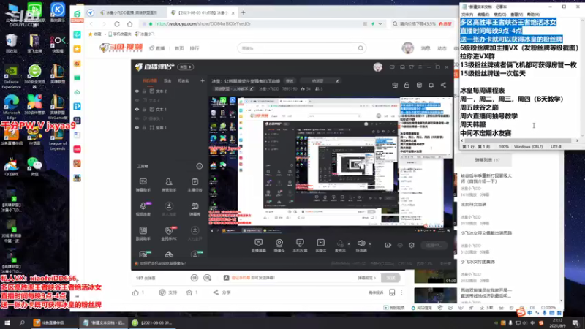This screenshot has width=585, height=329.
Task: Click the gift box icon in streaming app header
Action: (395, 85)
